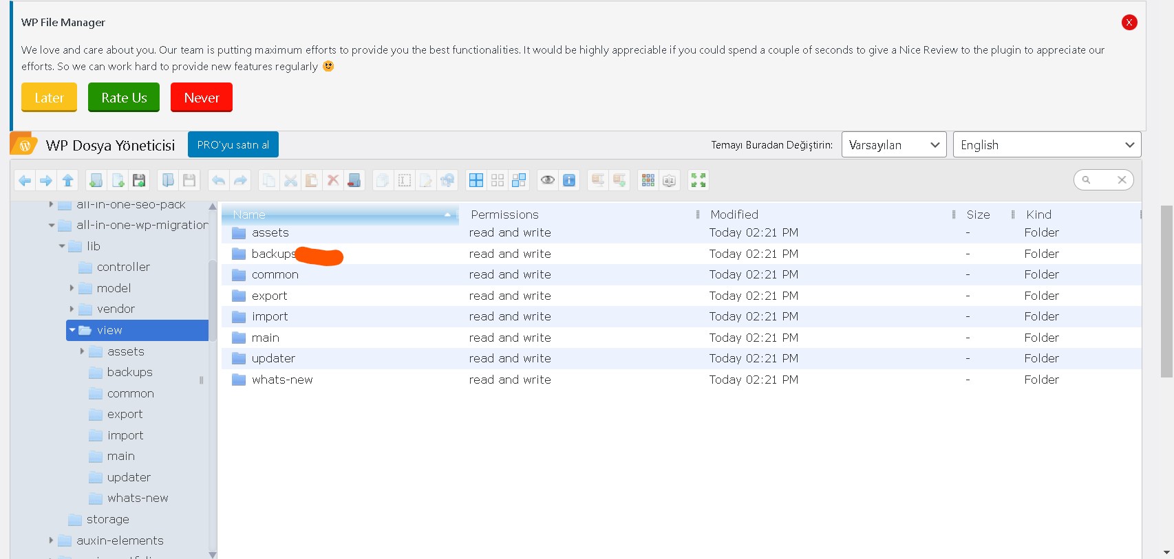Expand the assets subfolder arrow in tree
The height and width of the screenshot is (559, 1174).
[82, 351]
